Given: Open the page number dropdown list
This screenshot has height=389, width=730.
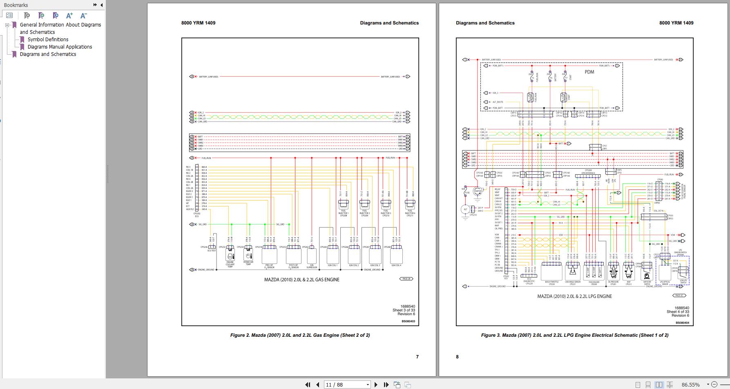Looking at the screenshot, I should (368, 385).
